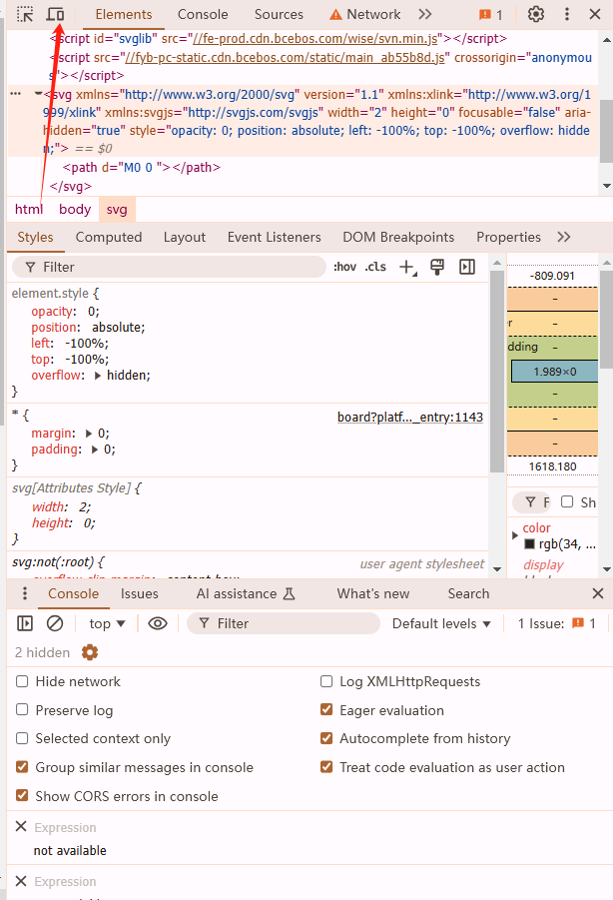Image resolution: width=613 pixels, height=900 pixels.
Task: Enable Hide network checkbox
Action: [x=22, y=681]
